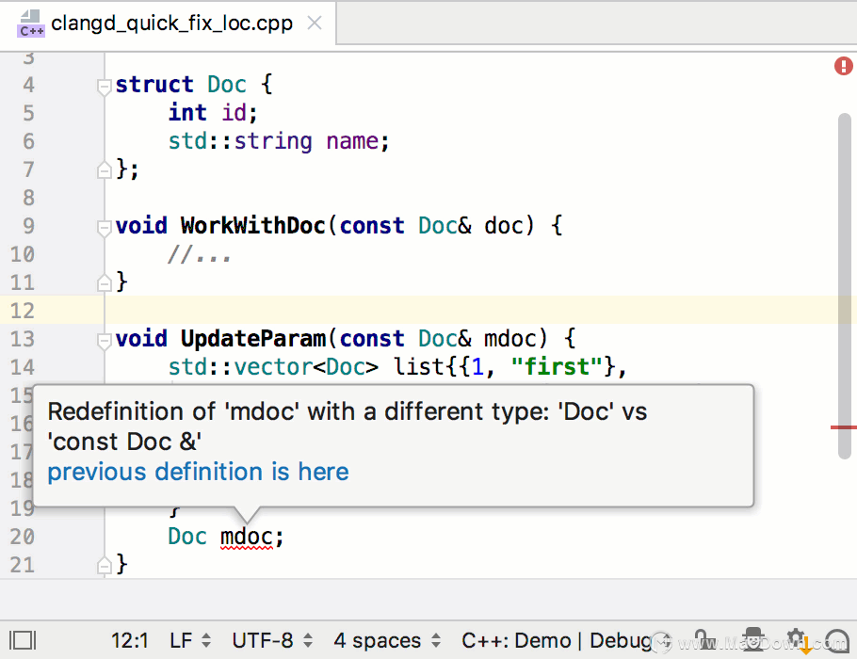Click line number 13 in the gutter
The image size is (857, 659).
tap(23, 339)
